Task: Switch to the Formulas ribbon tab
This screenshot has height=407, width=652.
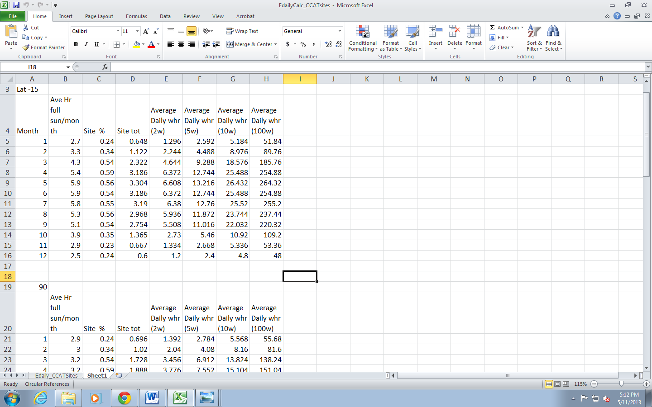Action: click(136, 16)
